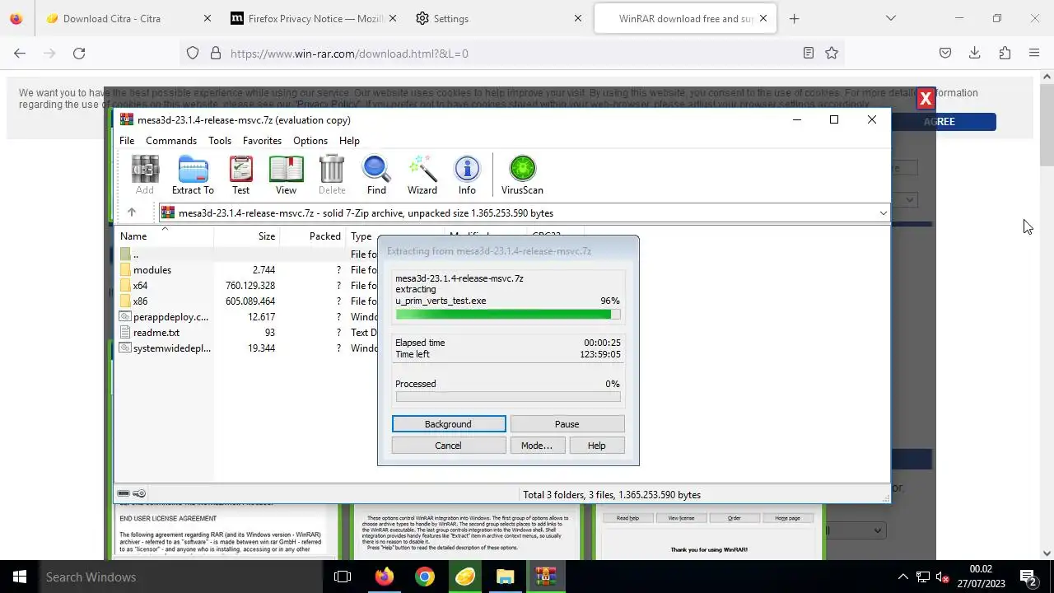Open the Options menu
The width and height of the screenshot is (1054, 593).
click(x=310, y=141)
